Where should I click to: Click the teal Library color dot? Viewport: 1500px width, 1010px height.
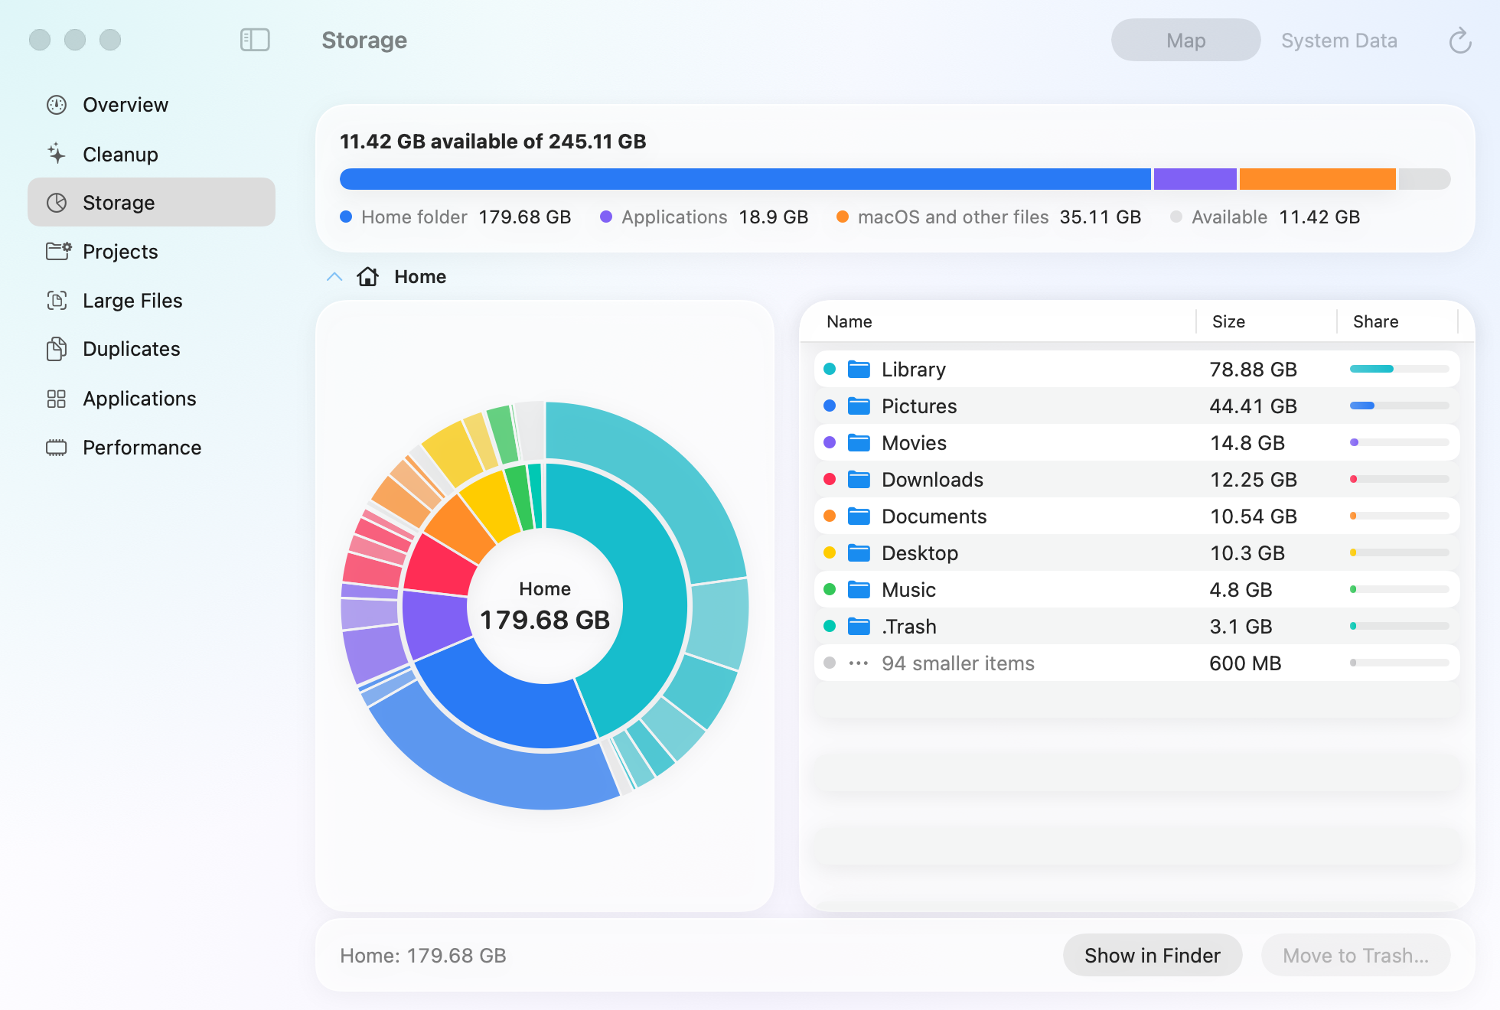point(830,369)
